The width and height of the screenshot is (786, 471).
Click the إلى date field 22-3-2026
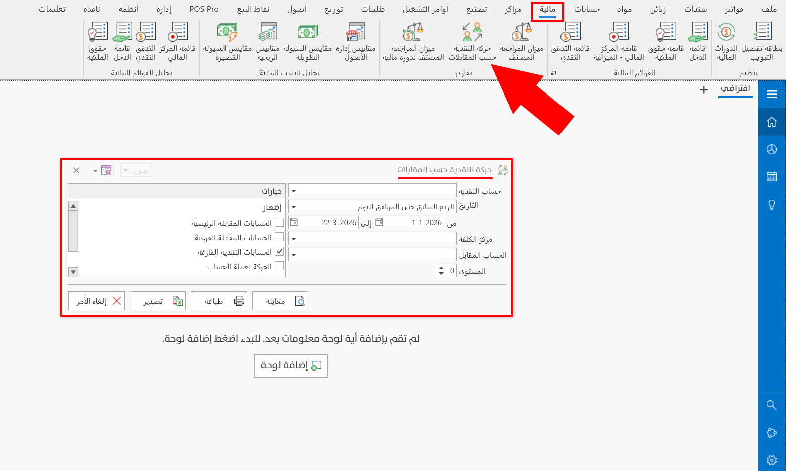pos(323,223)
